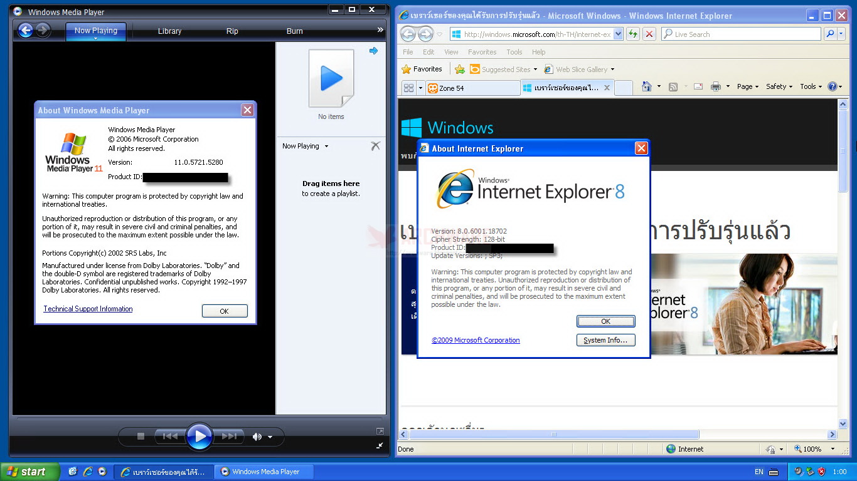The height and width of the screenshot is (481, 857).
Task: Click the Start button
Action: [x=30, y=472]
